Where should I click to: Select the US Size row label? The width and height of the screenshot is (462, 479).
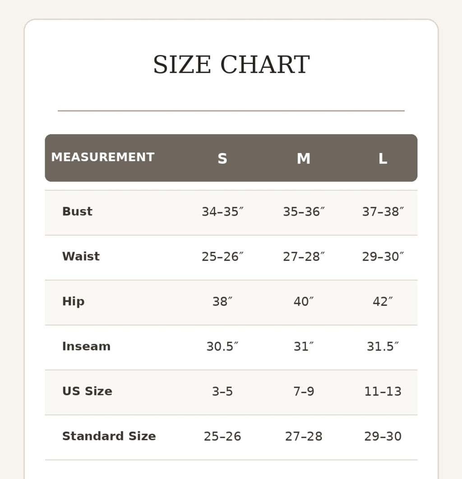88,391
